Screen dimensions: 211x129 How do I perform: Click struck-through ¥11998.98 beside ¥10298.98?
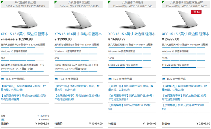8,39
